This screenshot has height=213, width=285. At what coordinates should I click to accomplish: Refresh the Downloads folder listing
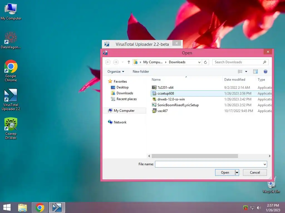tap(205, 62)
